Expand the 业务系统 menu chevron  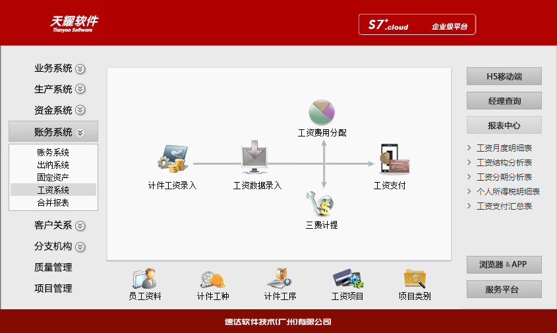coord(80,68)
